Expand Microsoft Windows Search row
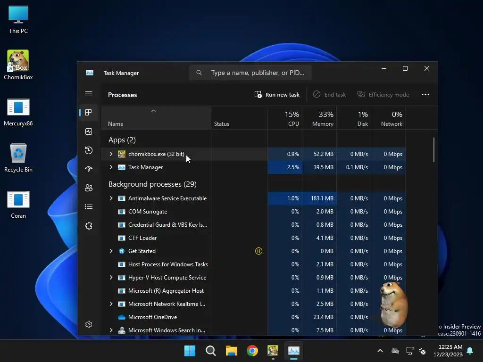Viewport: 483px width, 362px height. (x=111, y=330)
